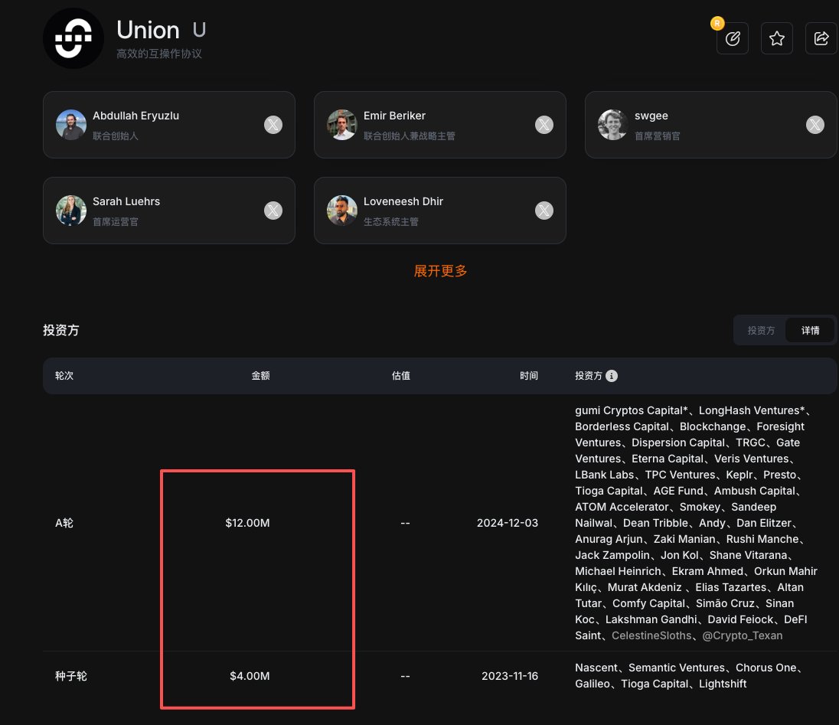Open Sarah Luehrs's X profile icon
Screen dimensions: 839x725
(x=273, y=211)
